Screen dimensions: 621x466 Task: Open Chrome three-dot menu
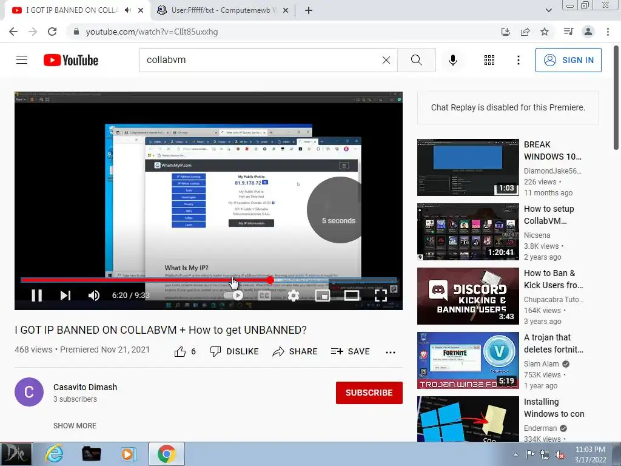click(608, 32)
